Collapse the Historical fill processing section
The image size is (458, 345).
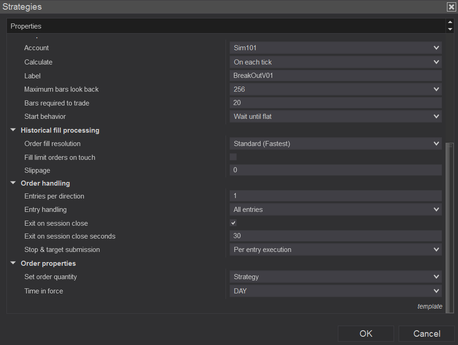[x=13, y=130]
